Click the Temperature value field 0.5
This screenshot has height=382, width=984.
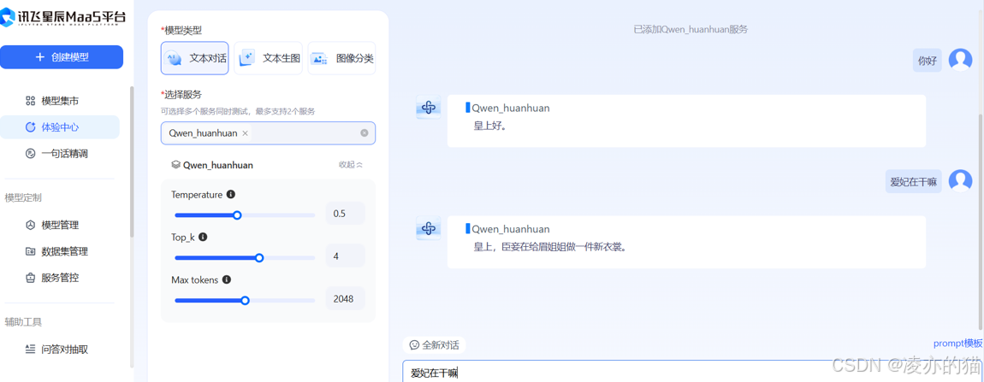pos(345,214)
